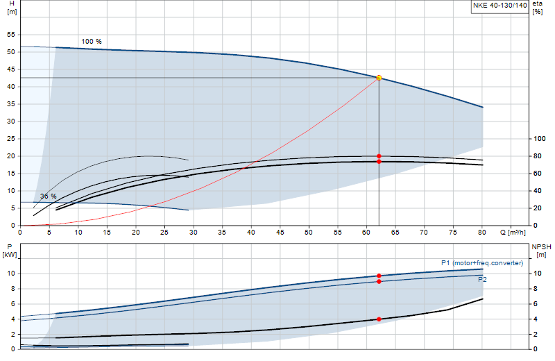This screenshot has width=555, height=361.
Task: Click the value 6 on the NPSH axis
Action: click(536, 304)
